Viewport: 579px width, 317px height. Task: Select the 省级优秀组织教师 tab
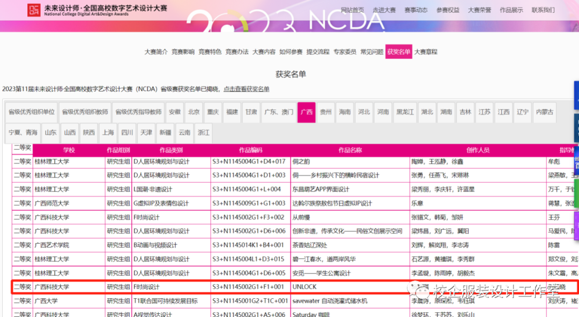click(x=85, y=112)
